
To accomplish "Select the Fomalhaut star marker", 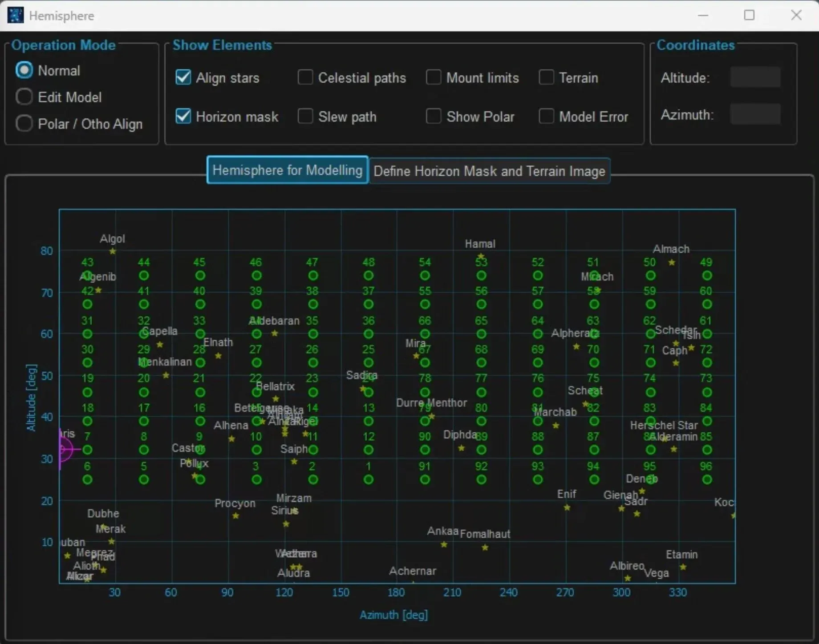I will tap(485, 547).
